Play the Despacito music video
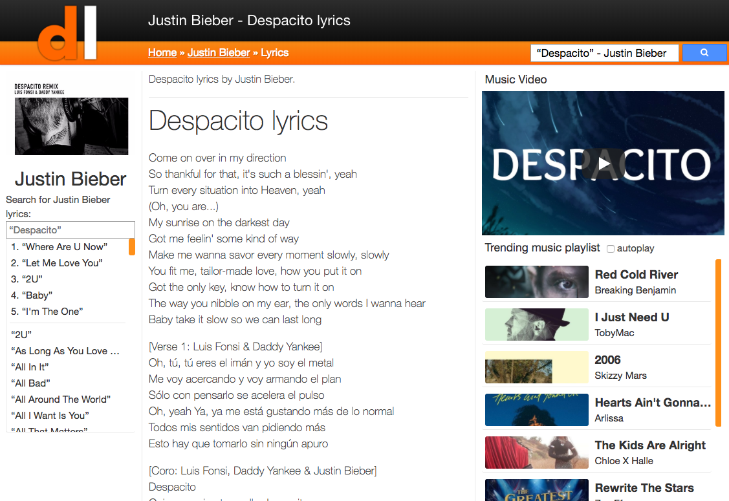The image size is (729, 501). point(602,163)
